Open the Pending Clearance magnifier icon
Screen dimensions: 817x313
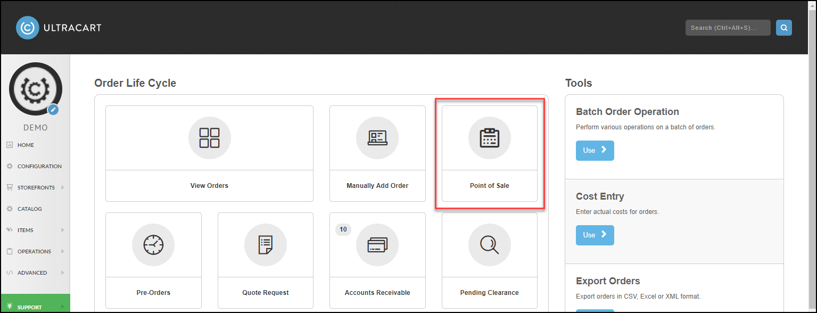point(489,244)
